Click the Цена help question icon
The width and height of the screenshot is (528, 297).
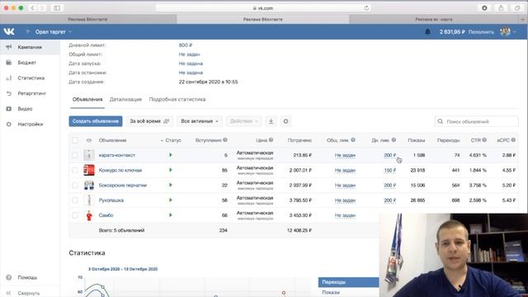[x=271, y=140]
